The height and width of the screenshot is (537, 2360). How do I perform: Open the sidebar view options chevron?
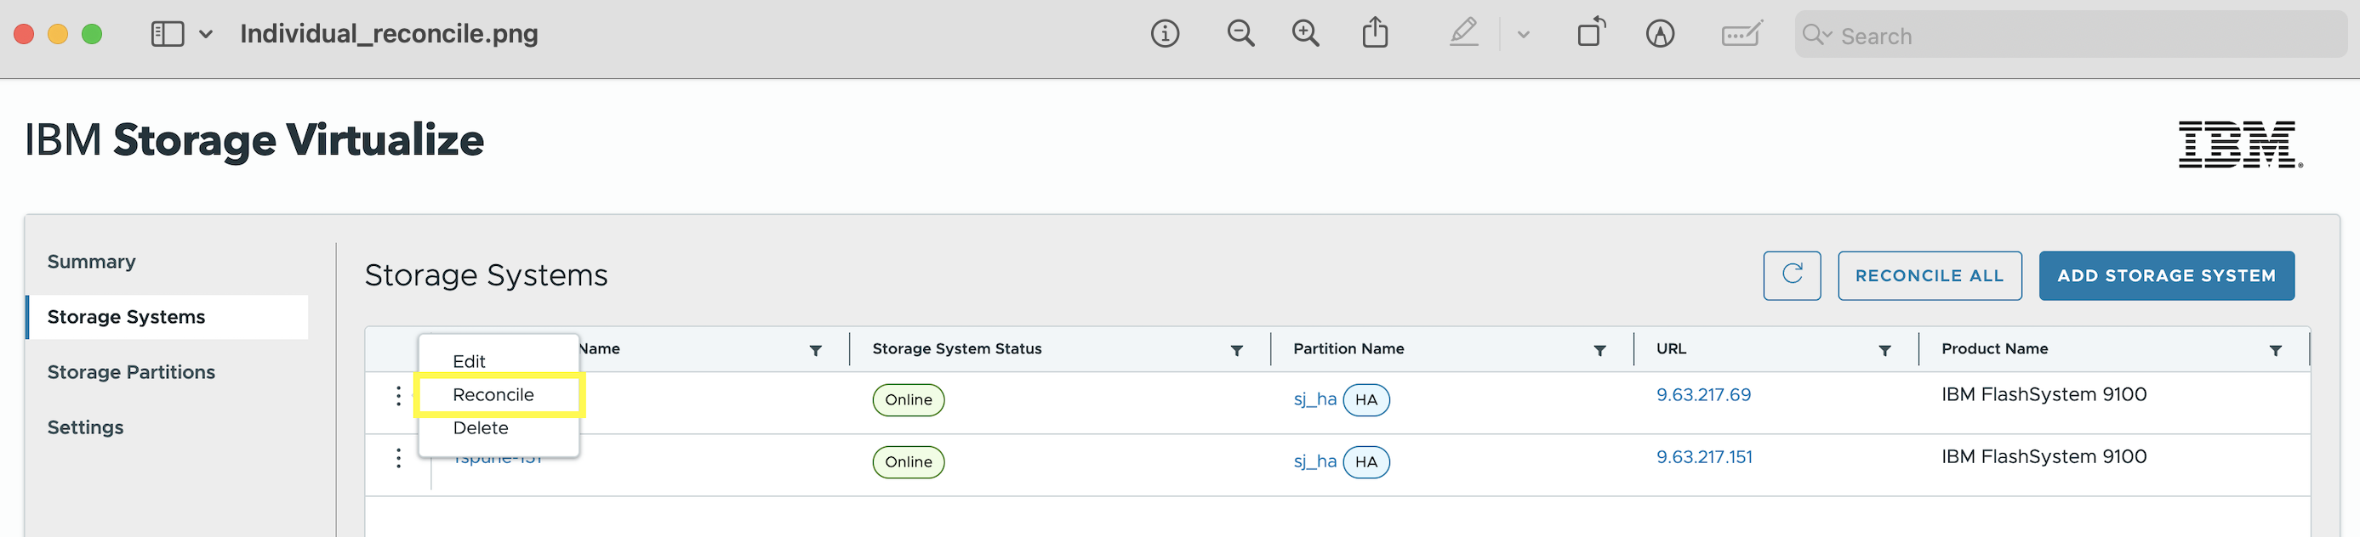[206, 35]
